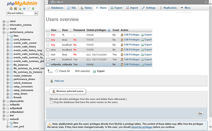Click Edit Privileges icon for pma user
This screenshot has height=131, width=212.
[x=122, y=50]
